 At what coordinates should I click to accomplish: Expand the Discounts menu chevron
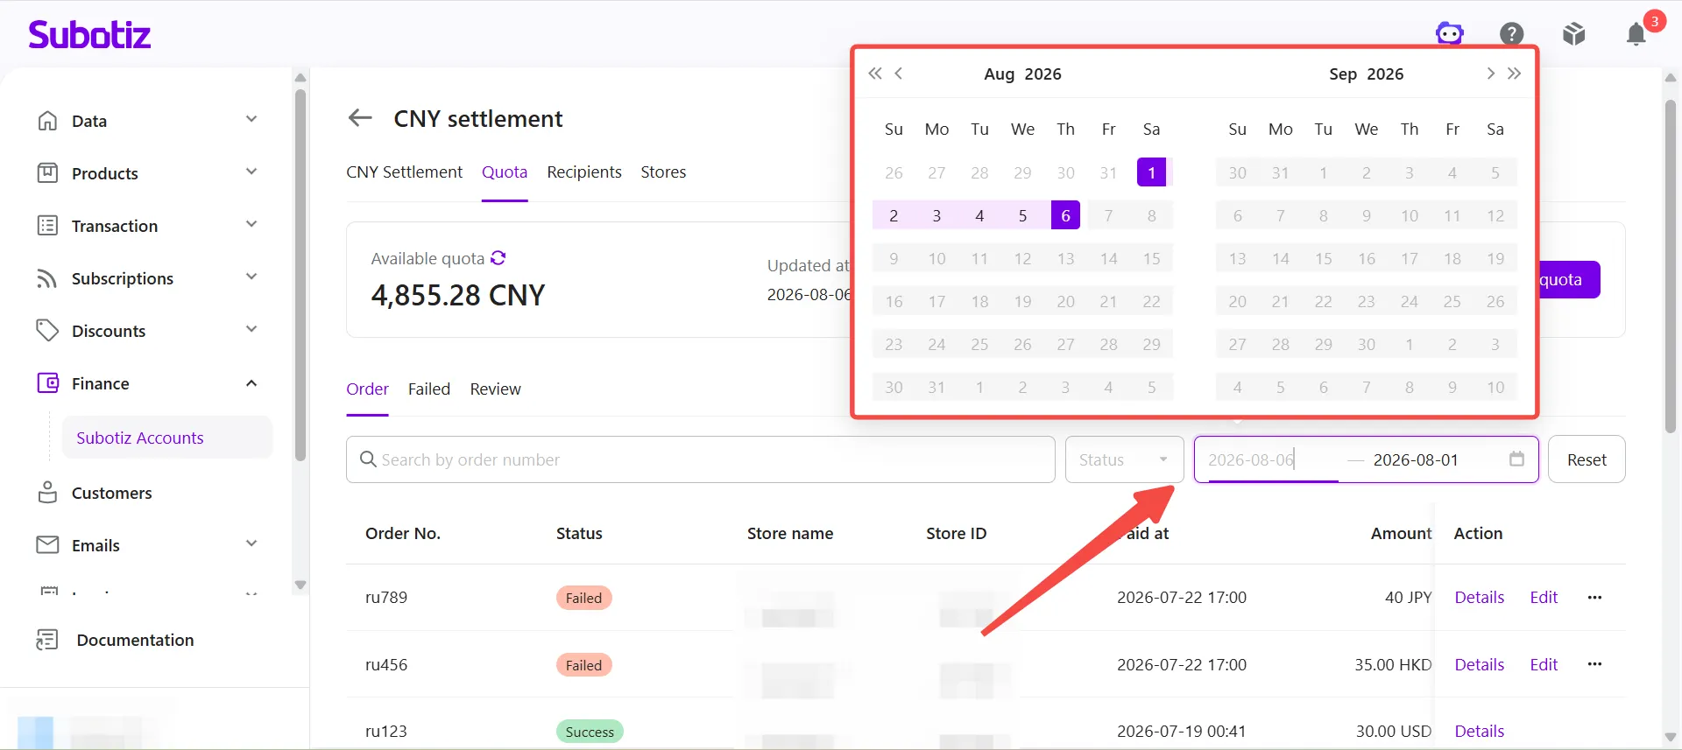(251, 329)
